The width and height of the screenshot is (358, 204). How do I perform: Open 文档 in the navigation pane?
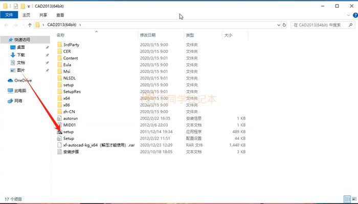[x=21, y=62]
